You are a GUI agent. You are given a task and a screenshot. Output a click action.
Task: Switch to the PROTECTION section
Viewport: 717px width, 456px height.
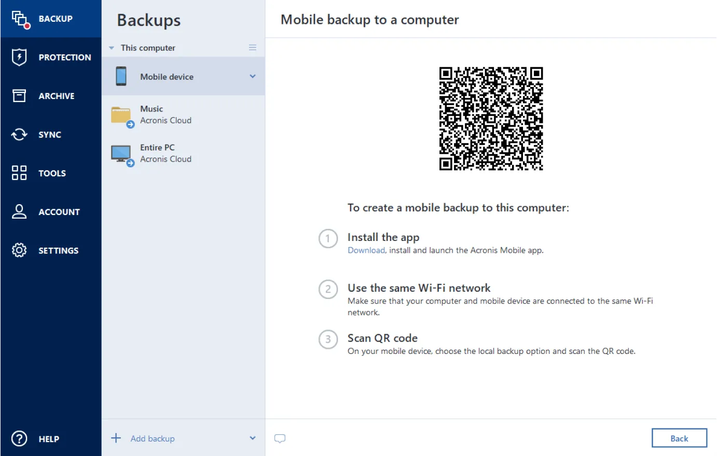[65, 57]
